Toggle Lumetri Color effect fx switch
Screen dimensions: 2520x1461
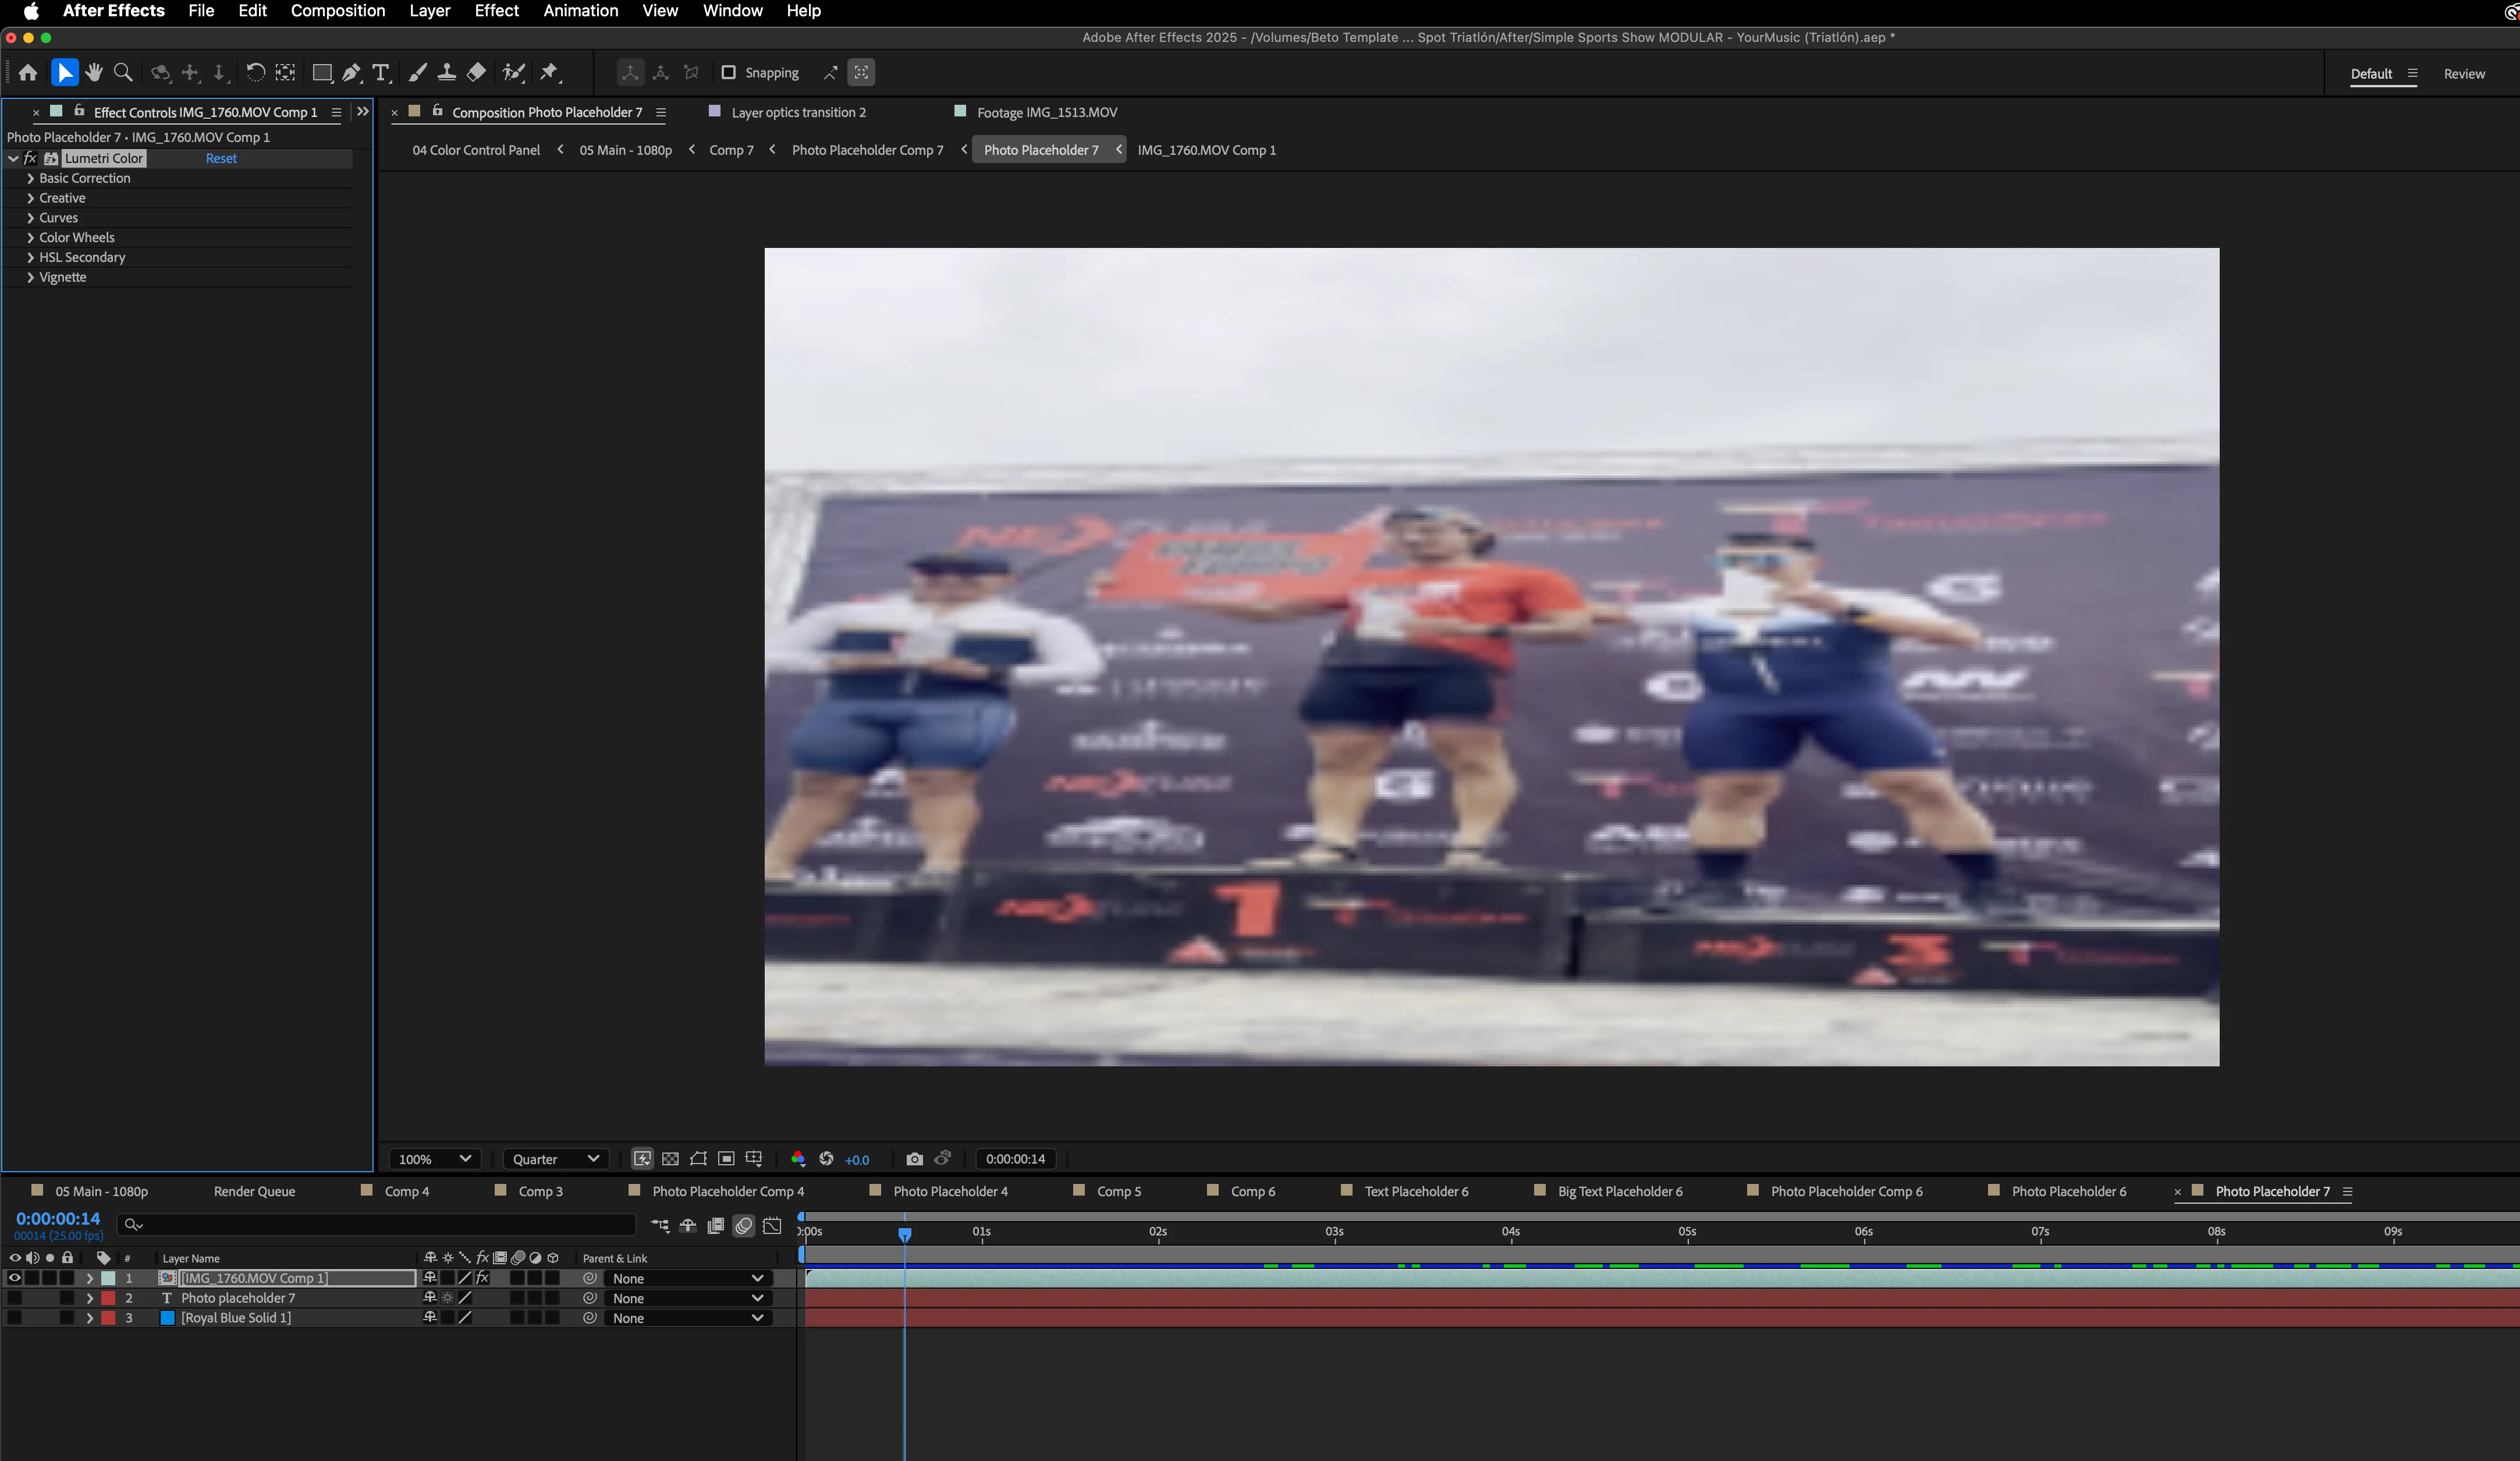[30, 158]
